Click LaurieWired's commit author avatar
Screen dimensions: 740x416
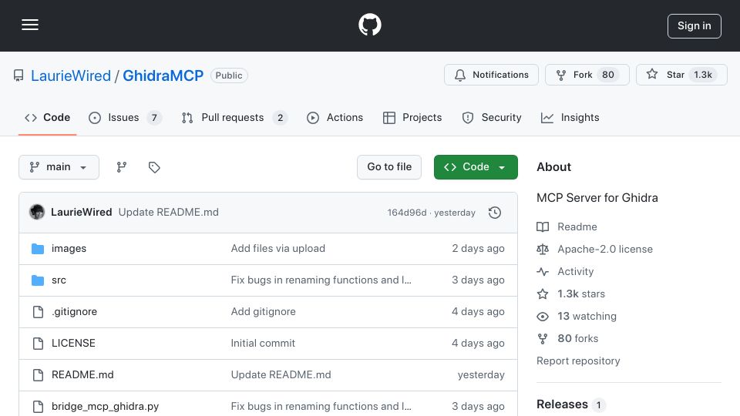(37, 213)
